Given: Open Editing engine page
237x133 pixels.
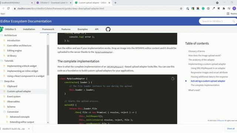Looking at the screenshot, I should (x=14, y=51).
